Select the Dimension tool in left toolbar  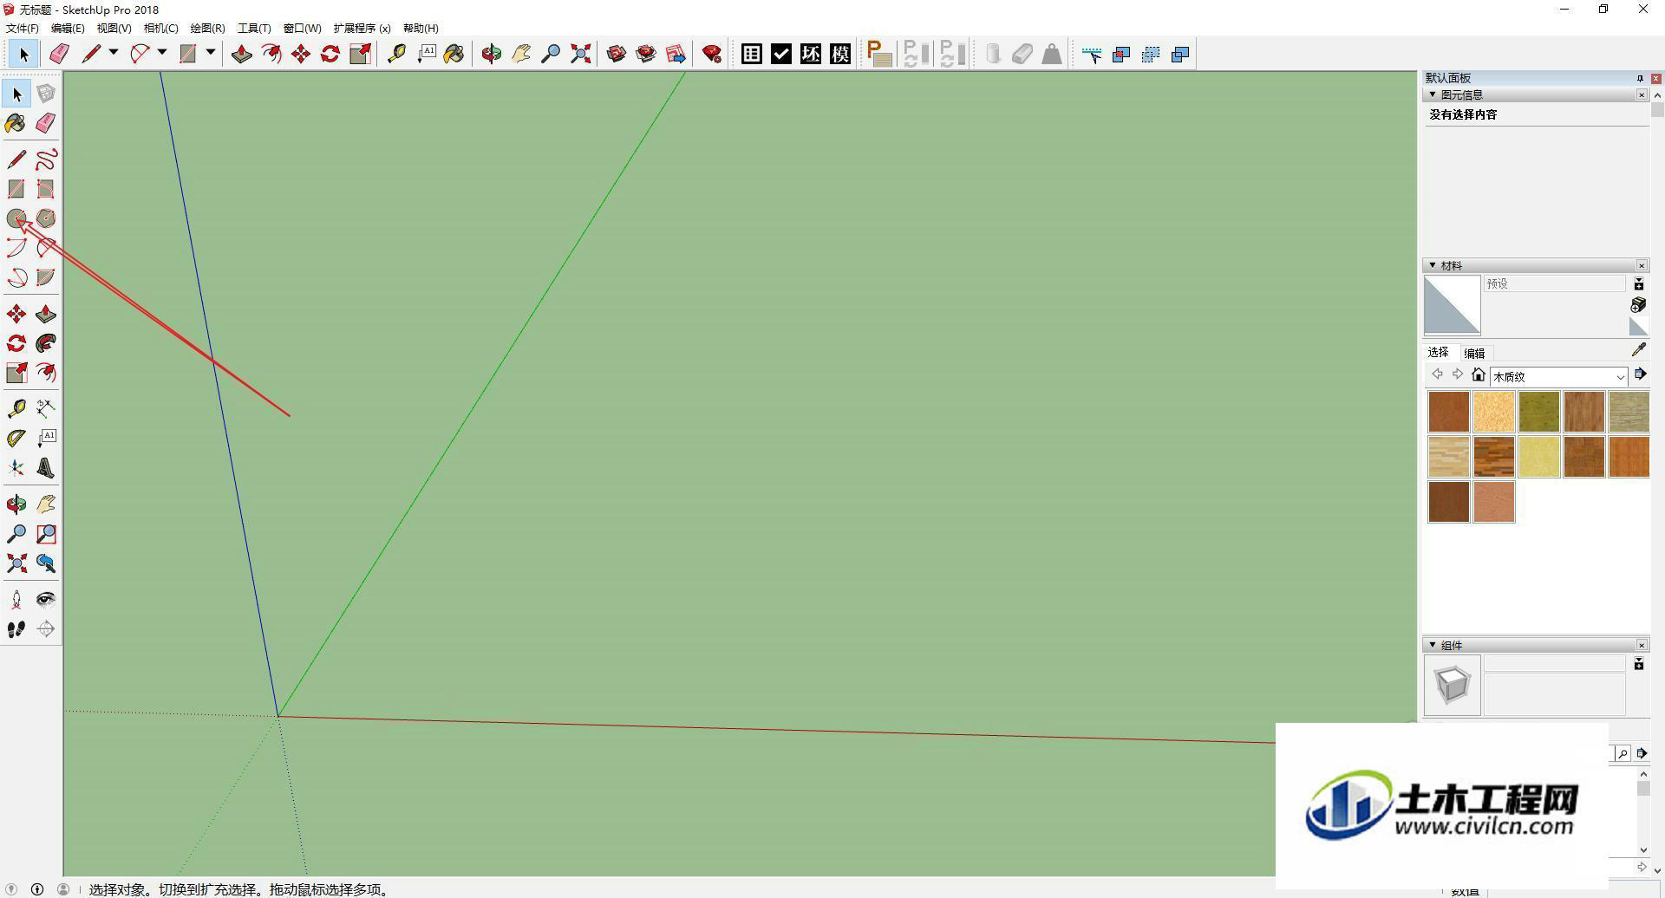(46, 407)
